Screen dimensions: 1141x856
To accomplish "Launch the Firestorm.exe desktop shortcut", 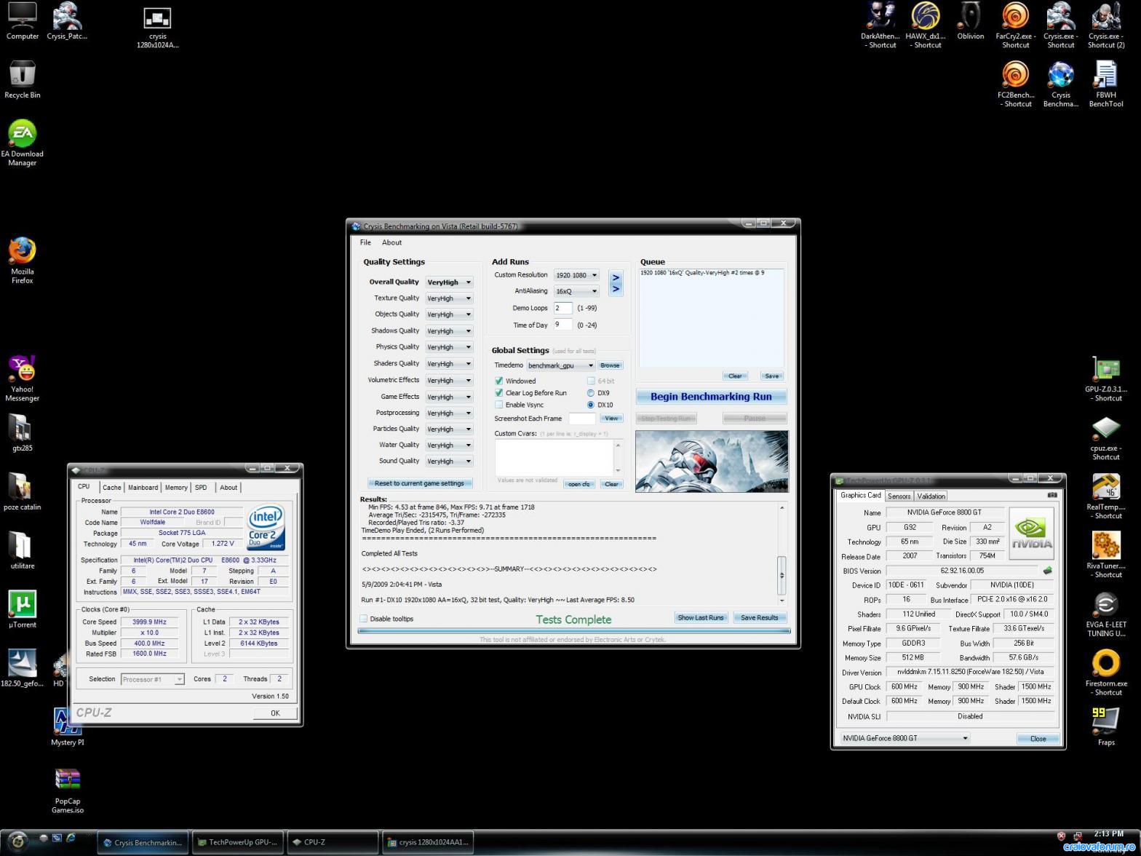I will coord(1105,673).
